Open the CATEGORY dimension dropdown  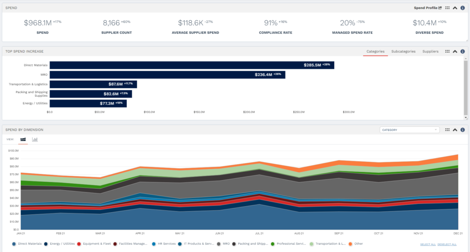[x=409, y=130]
